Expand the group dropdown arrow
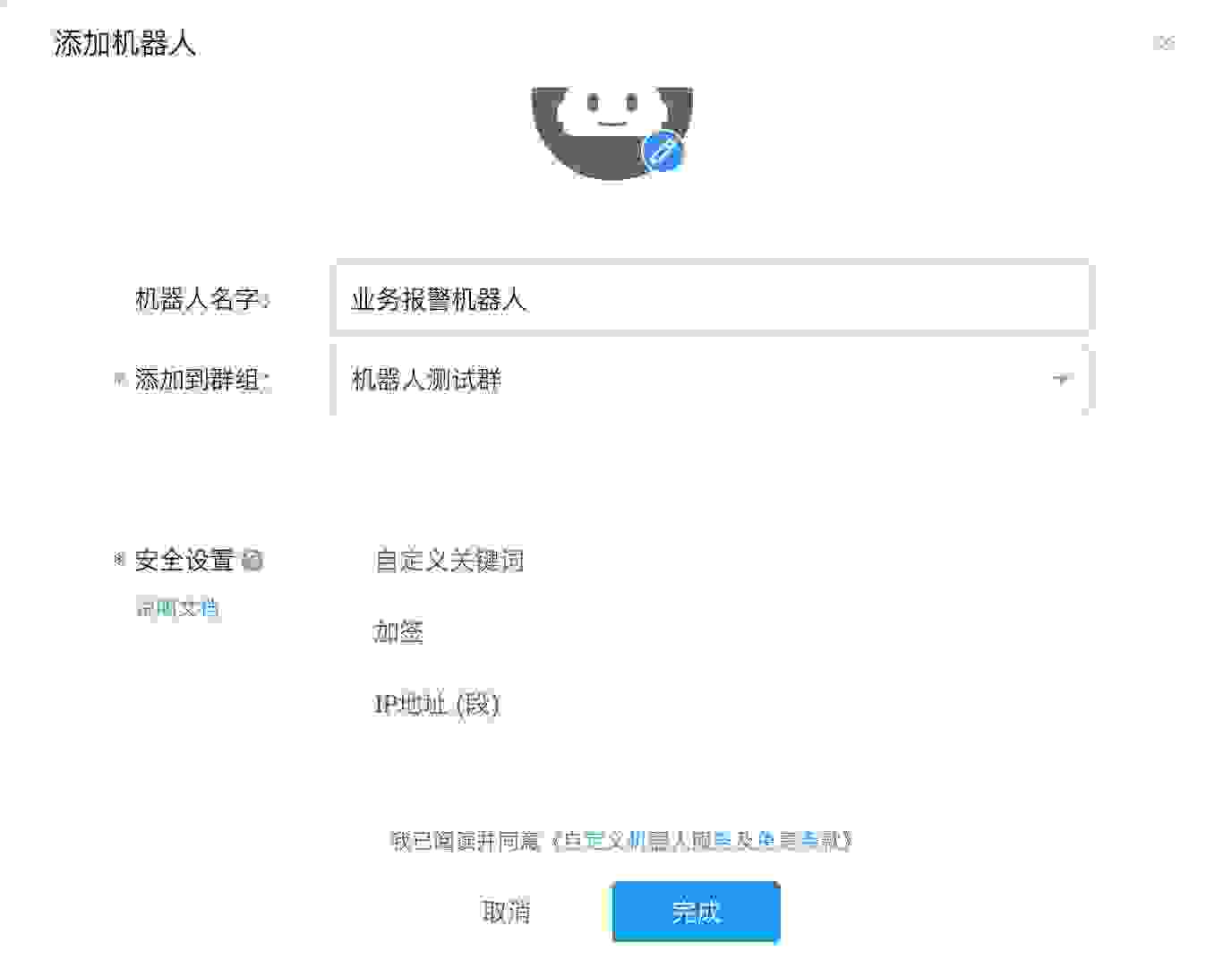This screenshot has width=1223, height=960. point(1061,379)
